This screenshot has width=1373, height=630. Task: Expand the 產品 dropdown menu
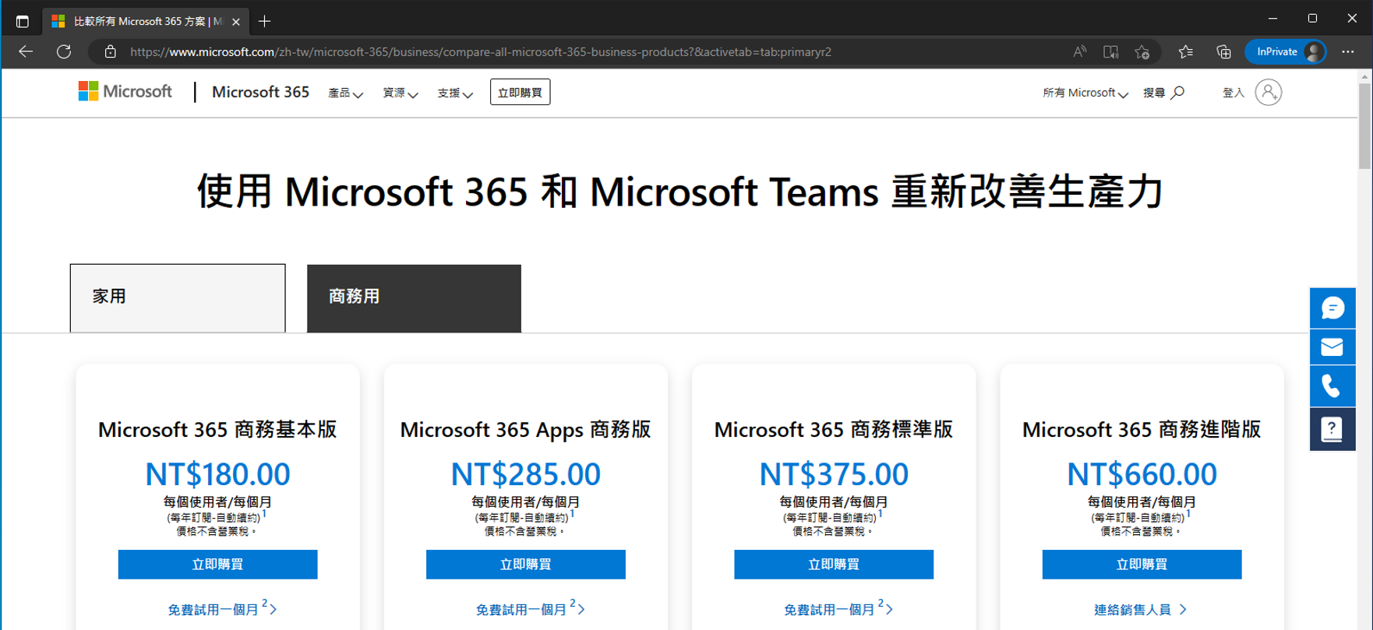click(x=345, y=93)
